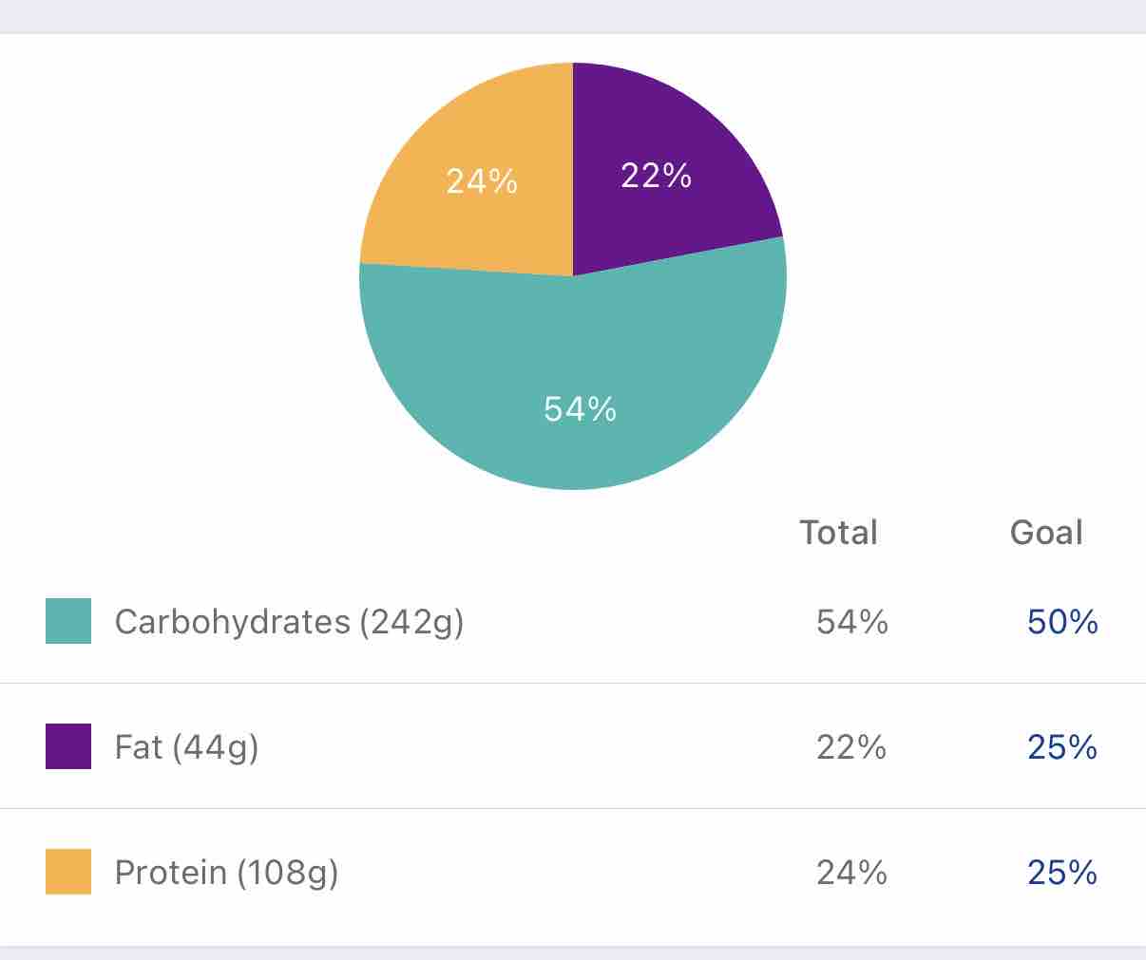Click the Fat 22% total value
This screenshot has height=960, width=1146.
click(851, 747)
